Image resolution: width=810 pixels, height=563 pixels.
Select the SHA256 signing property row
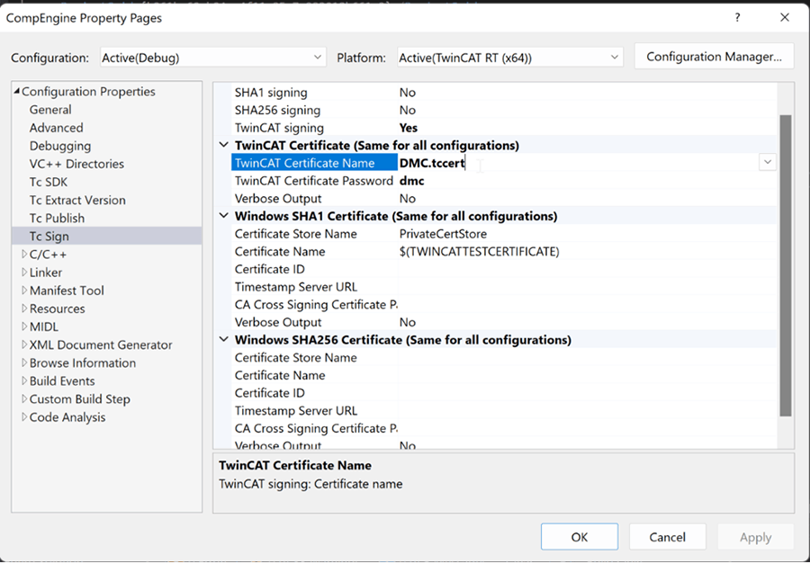point(504,110)
